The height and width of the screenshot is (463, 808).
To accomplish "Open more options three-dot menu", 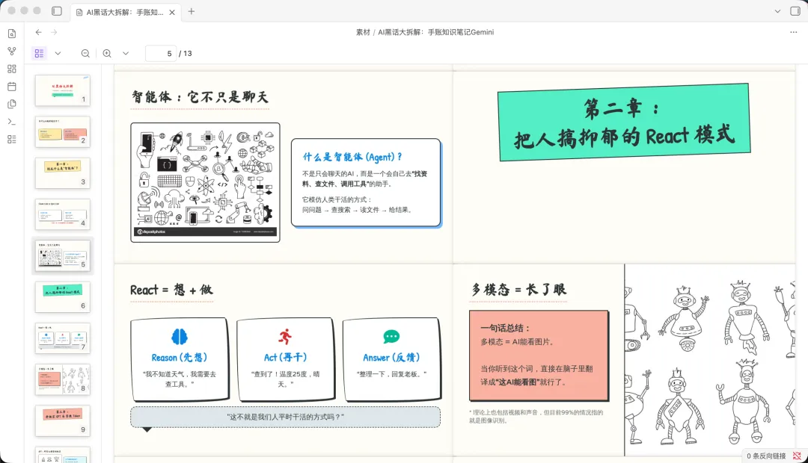I will [x=794, y=32].
